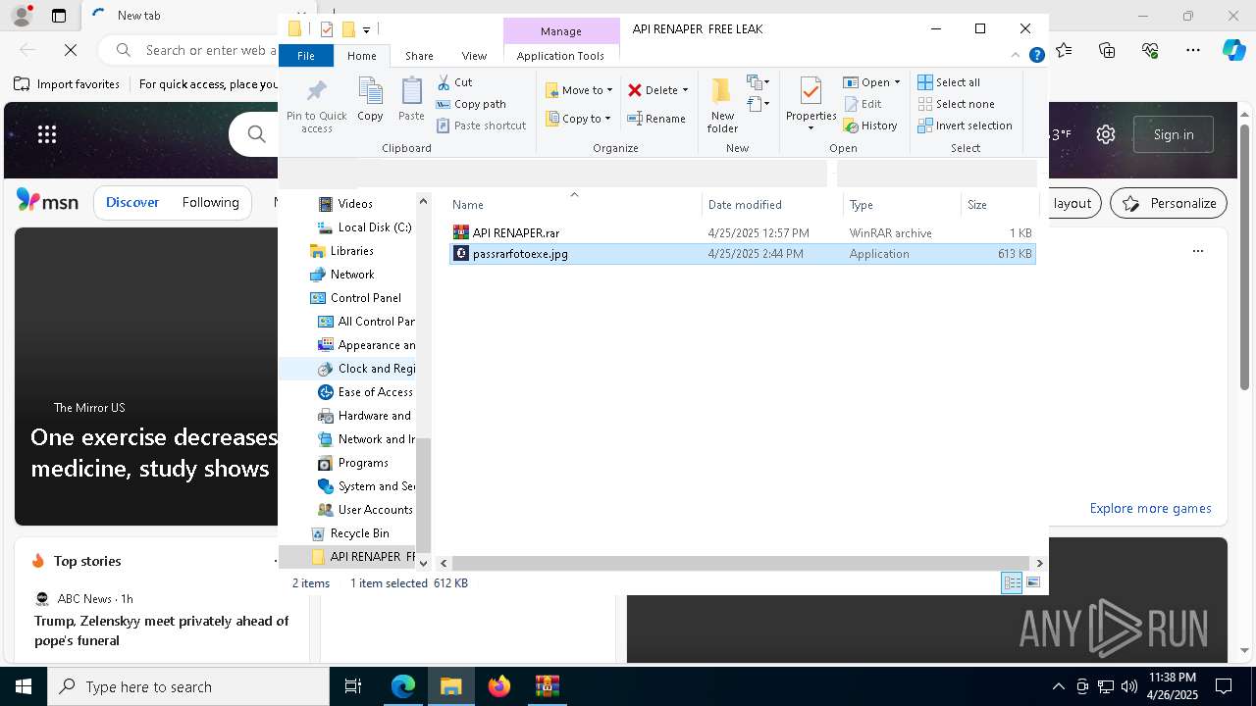Open MSN page settings gear

(x=1105, y=134)
